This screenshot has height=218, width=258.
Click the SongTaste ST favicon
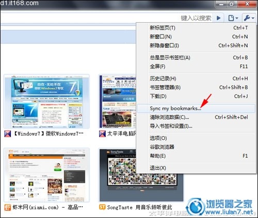click(x=102, y=207)
